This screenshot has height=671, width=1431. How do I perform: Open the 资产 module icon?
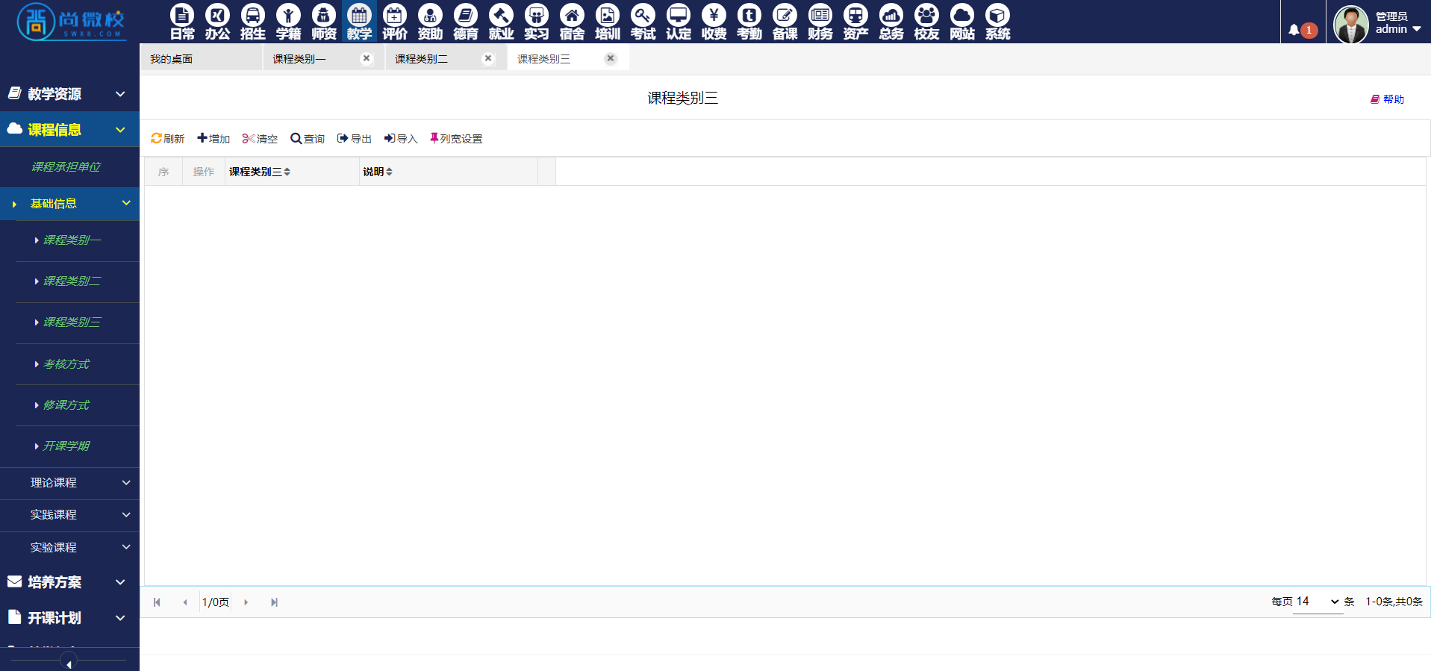(855, 22)
